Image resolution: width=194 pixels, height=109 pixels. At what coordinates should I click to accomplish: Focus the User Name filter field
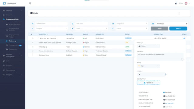coord(92,23)
